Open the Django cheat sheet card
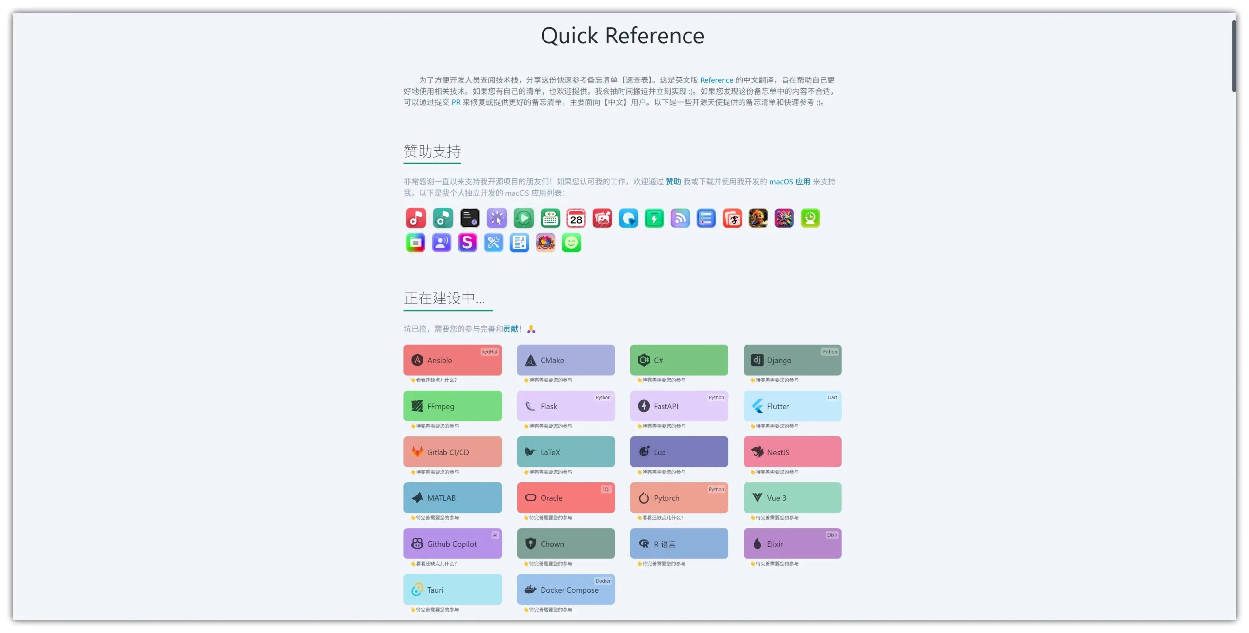The width and height of the screenshot is (1249, 633). tap(792, 360)
